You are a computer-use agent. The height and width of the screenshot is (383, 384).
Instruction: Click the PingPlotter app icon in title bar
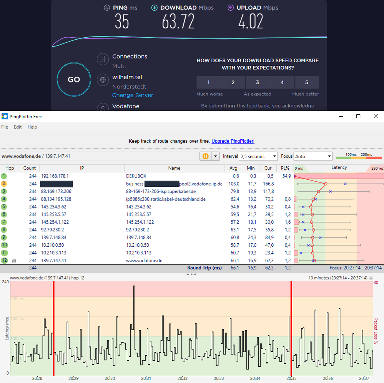point(4,116)
